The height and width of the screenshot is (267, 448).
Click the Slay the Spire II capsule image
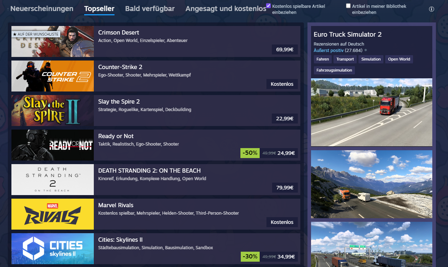point(52,110)
